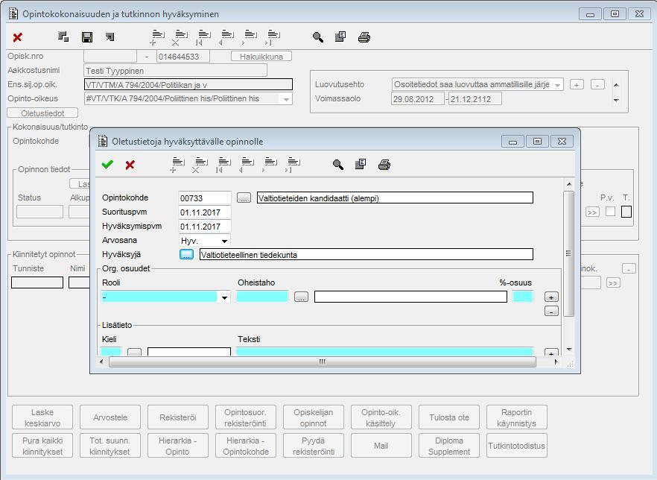Click the %-osuus field

coord(523,297)
